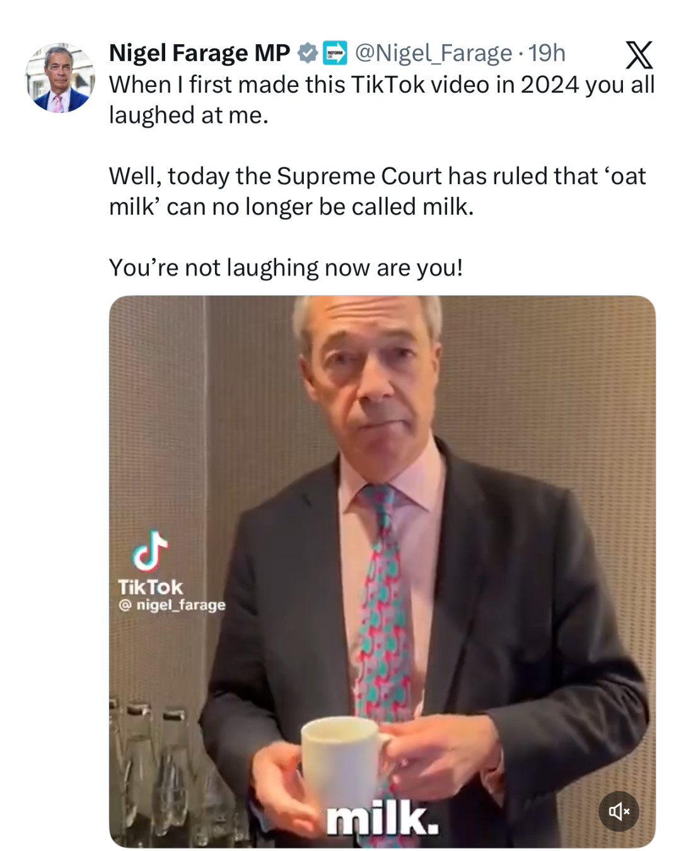This screenshot has height=851, width=681.
Task: Click the @Nigel_Farage handle in the header
Action: click(x=434, y=54)
